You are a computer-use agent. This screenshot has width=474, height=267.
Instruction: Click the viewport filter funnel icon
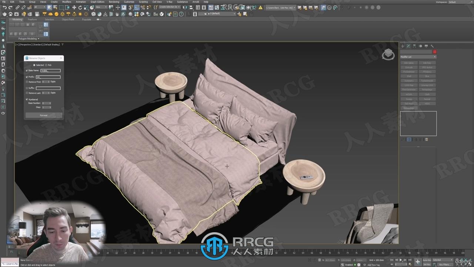pyautogui.click(x=62, y=44)
